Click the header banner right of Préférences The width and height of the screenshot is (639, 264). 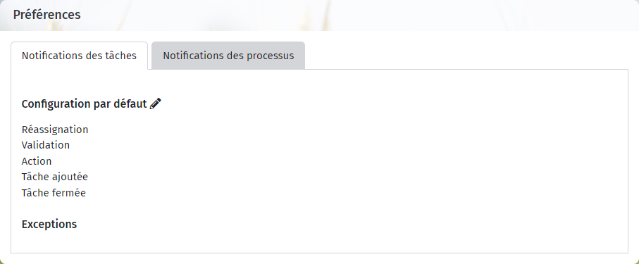359,15
